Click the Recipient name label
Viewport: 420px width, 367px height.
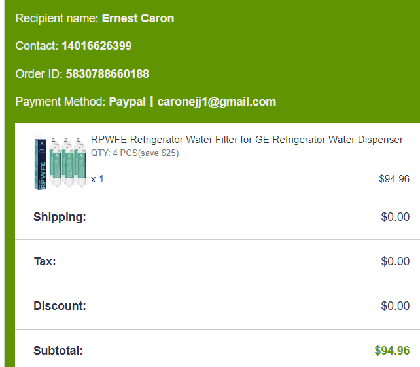tap(57, 18)
